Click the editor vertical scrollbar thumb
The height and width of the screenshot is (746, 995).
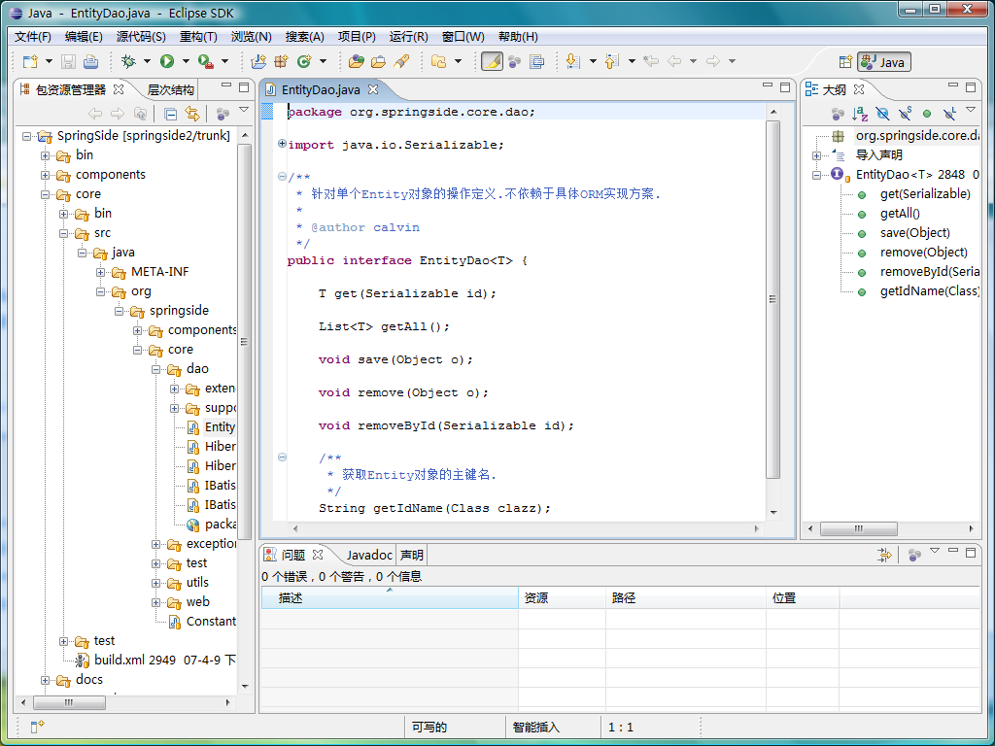pos(772,299)
